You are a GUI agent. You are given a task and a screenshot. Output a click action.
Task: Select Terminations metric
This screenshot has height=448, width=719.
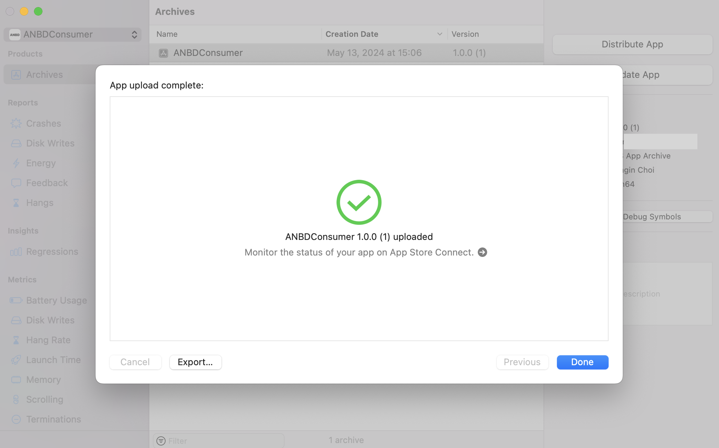[x=54, y=419]
